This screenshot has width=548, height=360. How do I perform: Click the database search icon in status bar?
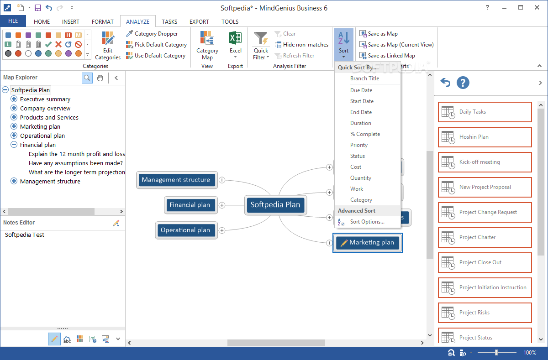(463, 353)
